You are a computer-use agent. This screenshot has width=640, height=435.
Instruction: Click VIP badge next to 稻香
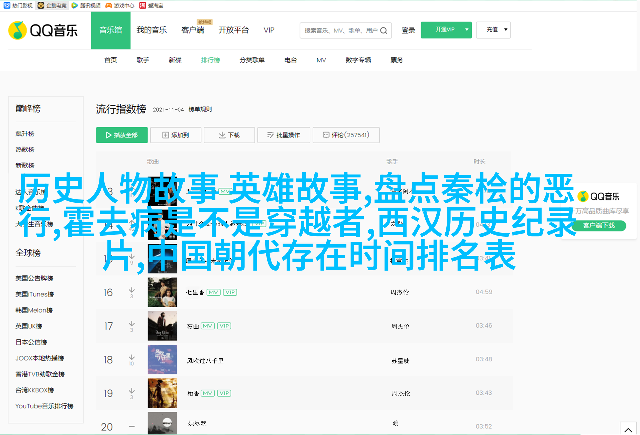pos(224,393)
